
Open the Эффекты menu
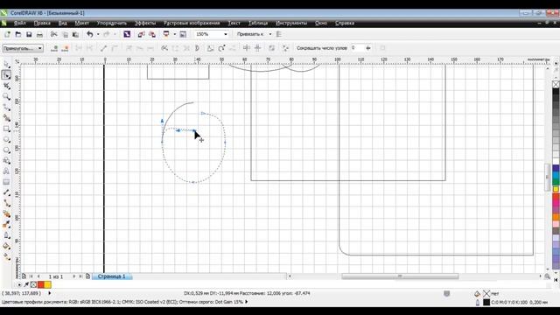click(145, 24)
